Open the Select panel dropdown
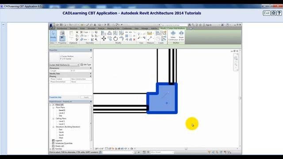 (53, 43)
